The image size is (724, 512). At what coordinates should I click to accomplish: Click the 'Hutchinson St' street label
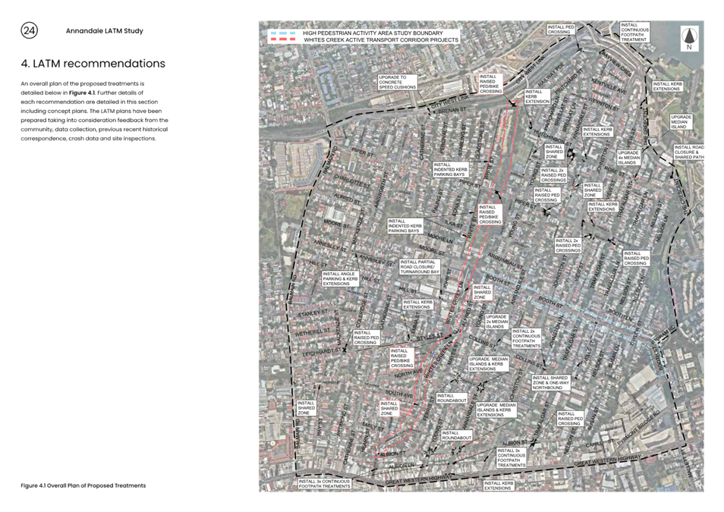pyautogui.click(x=552, y=138)
